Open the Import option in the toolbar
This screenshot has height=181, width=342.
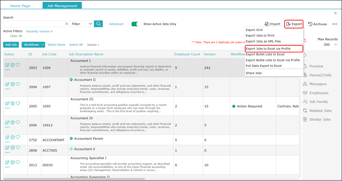[x=272, y=24]
